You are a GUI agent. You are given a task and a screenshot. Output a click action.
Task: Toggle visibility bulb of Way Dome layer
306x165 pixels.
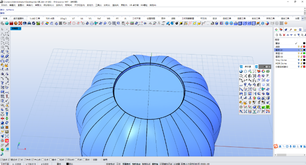click(298, 60)
